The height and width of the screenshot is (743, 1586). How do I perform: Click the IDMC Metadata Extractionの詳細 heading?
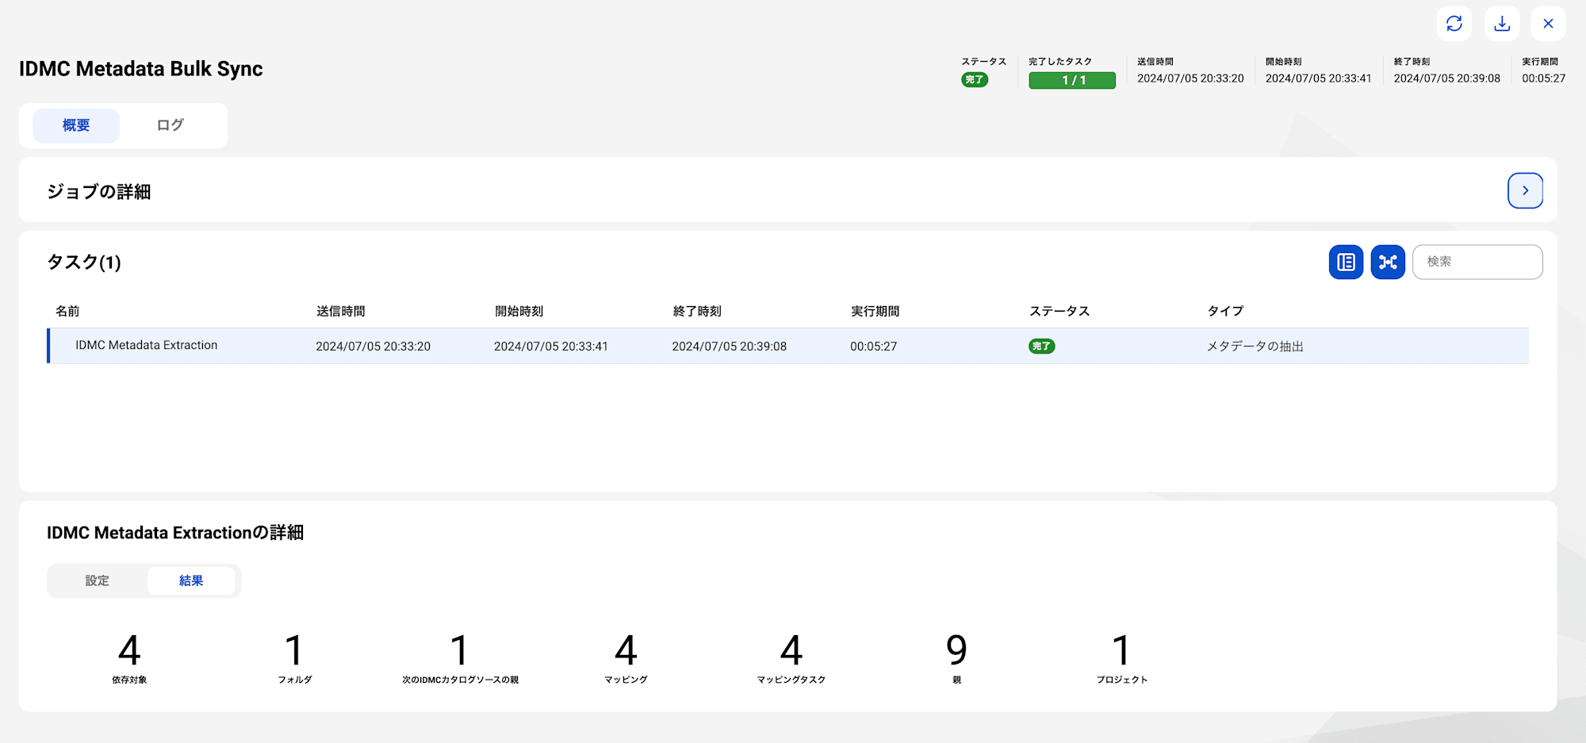click(x=175, y=533)
